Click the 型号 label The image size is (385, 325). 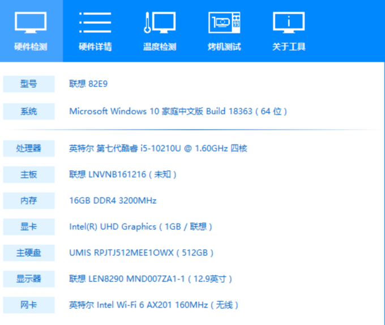coord(29,84)
